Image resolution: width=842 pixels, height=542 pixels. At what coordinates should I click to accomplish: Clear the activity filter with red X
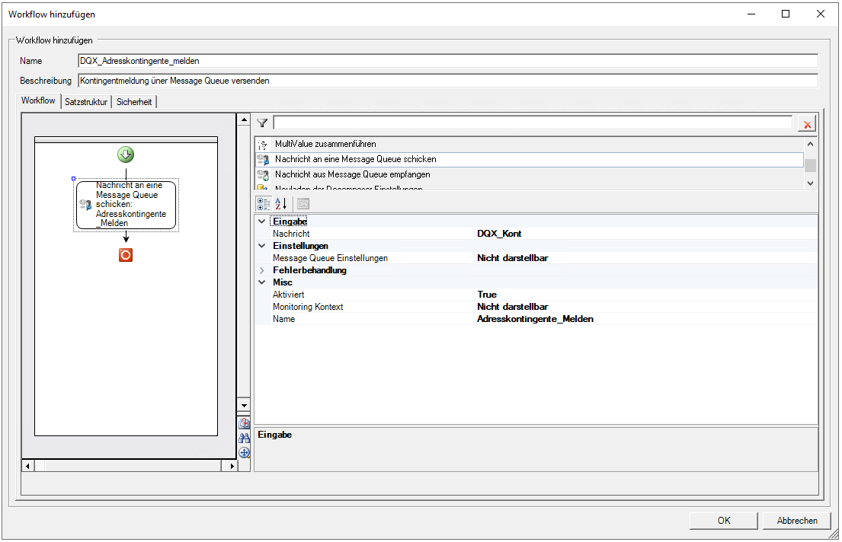pos(807,125)
